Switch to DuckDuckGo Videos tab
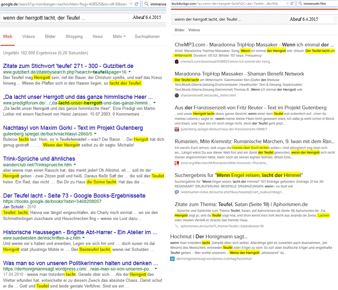Viewport: 338px width, 290px height. 194,30
